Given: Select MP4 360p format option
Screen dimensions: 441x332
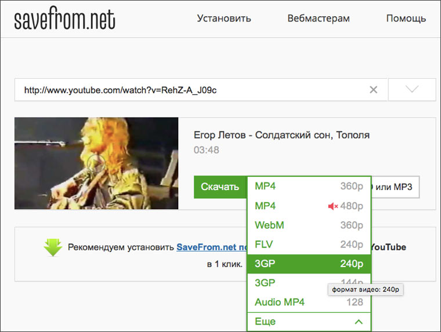Looking at the screenshot, I should [x=309, y=186].
